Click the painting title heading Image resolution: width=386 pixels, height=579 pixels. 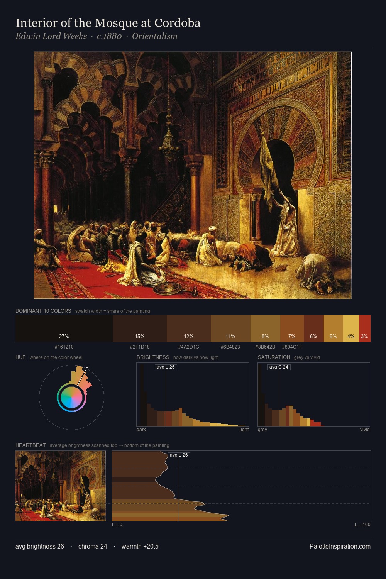108,23
